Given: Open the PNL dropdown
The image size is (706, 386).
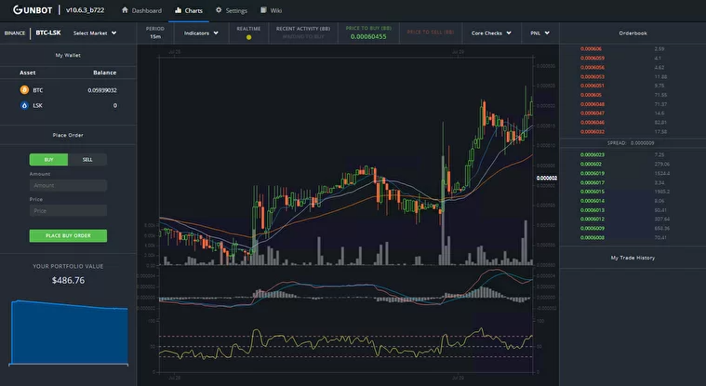Looking at the screenshot, I should click(x=539, y=33).
